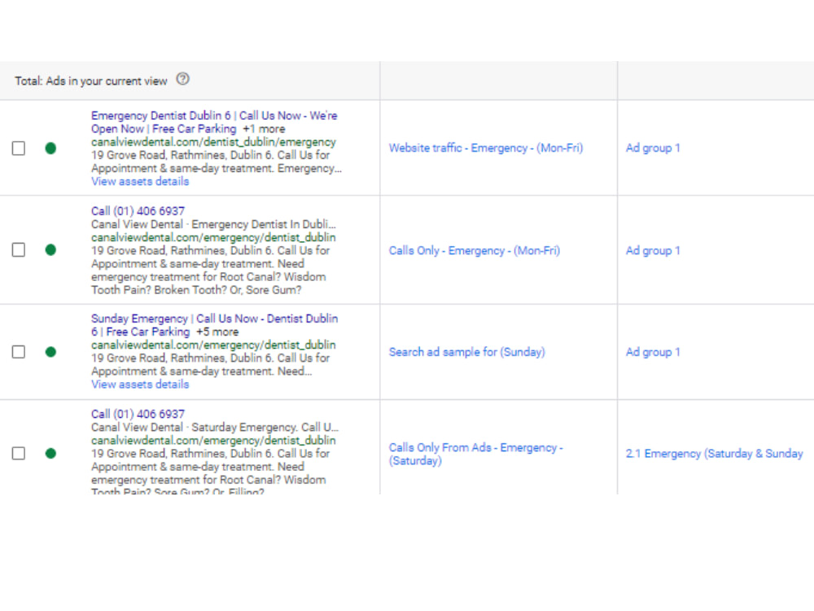Click the +1 more headlines text

click(x=264, y=129)
